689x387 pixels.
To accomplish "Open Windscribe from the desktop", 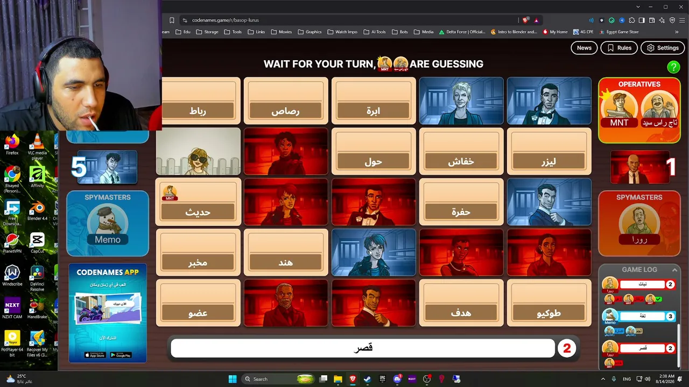I will (x=12, y=276).
